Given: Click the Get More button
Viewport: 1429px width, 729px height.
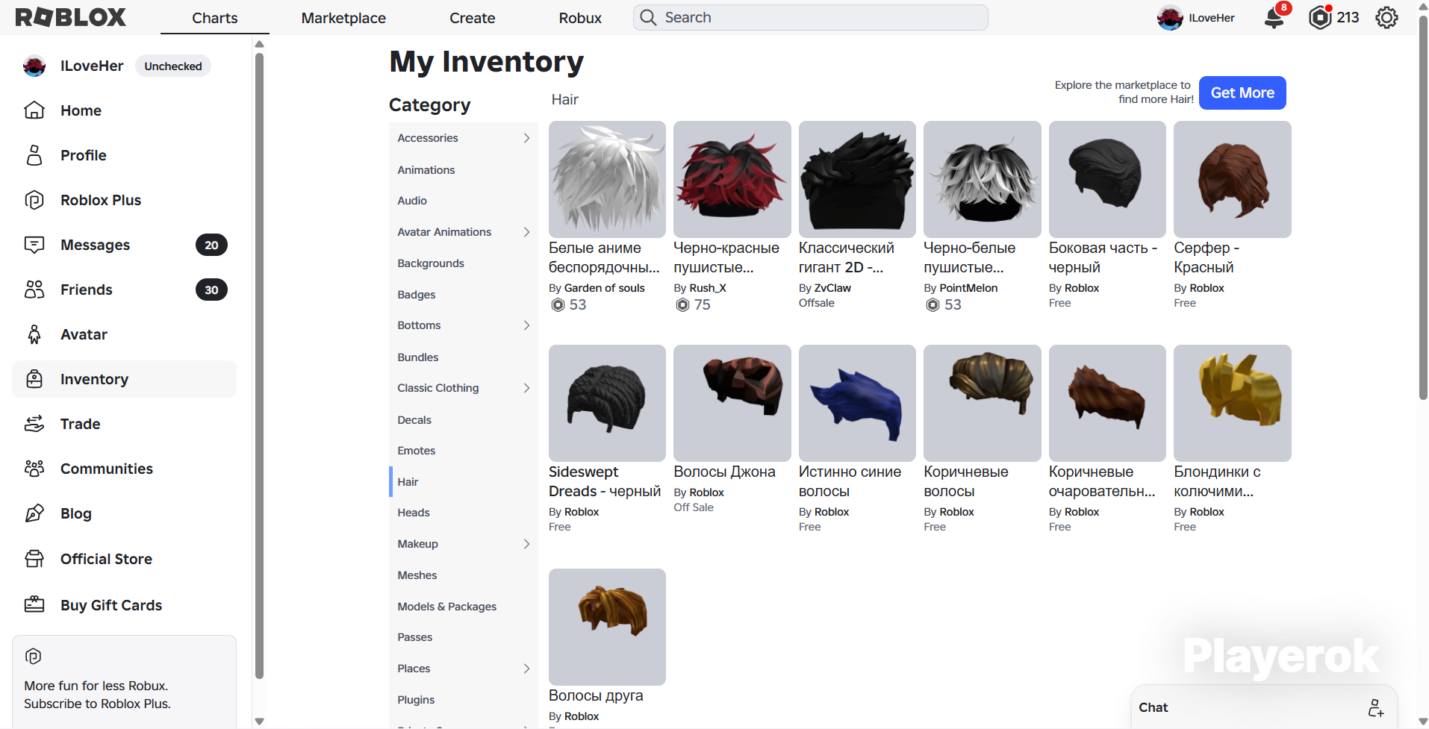Looking at the screenshot, I should tap(1242, 93).
